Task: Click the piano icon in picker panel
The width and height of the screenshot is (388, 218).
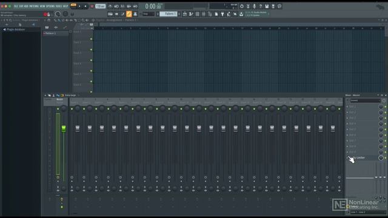Action: point(47,27)
